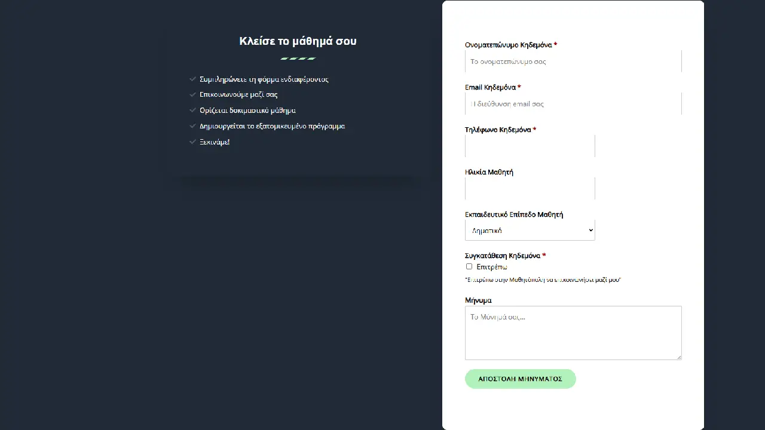Click the "Συγκατάθεση Κηδεμόνα" field label
Viewport: 765px width, 430px height.
pyautogui.click(x=502, y=256)
